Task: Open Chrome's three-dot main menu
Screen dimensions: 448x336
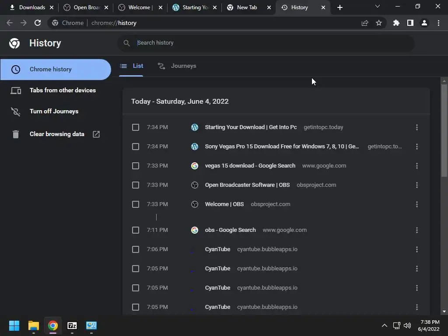Action: 438,23
